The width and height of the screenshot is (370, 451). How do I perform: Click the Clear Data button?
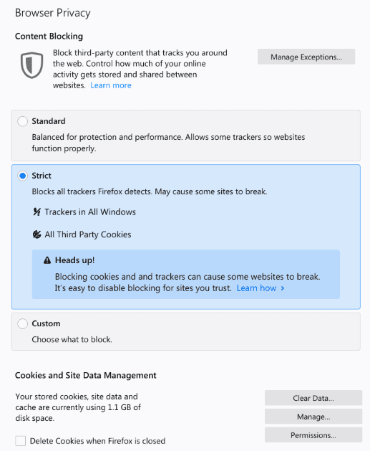313,398
